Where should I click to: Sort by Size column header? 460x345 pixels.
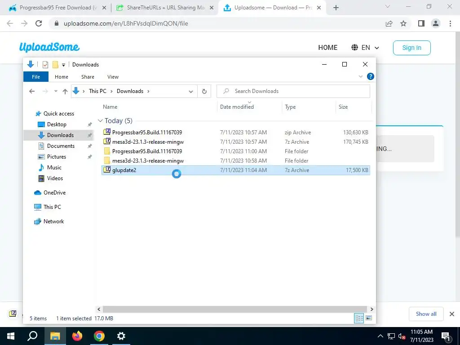click(343, 107)
